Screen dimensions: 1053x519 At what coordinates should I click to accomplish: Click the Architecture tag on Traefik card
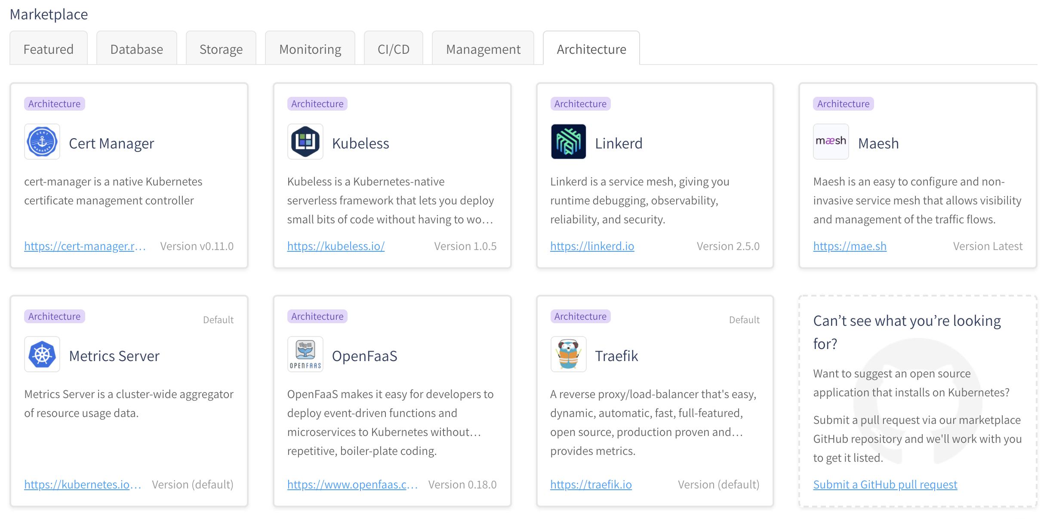tap(580, 316)
